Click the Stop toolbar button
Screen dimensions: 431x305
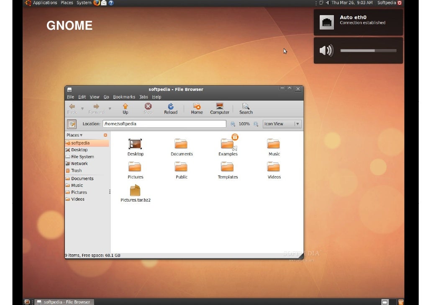[148, 109]
